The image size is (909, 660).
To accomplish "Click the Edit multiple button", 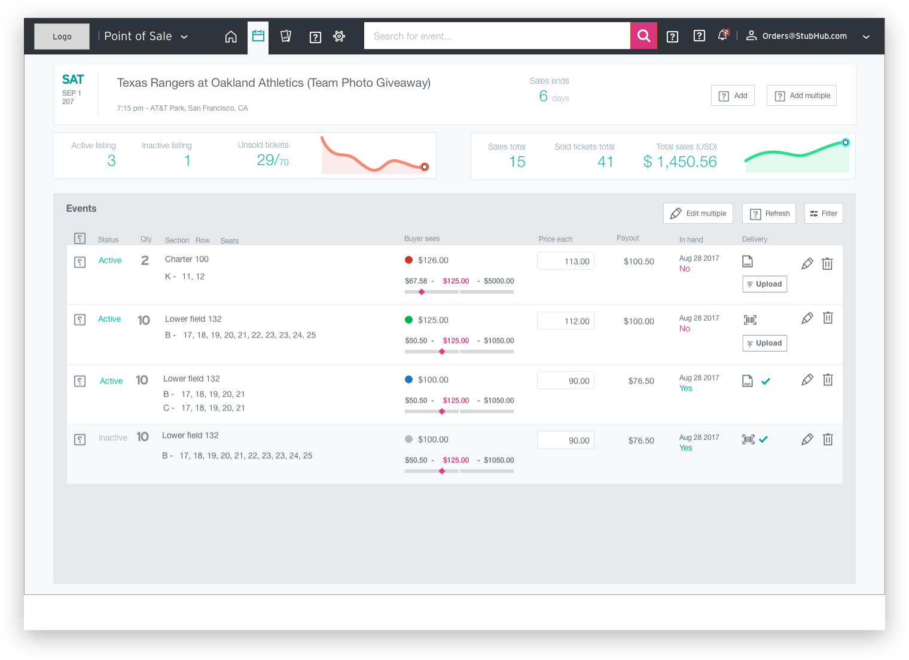I will (x=698, y=214).
